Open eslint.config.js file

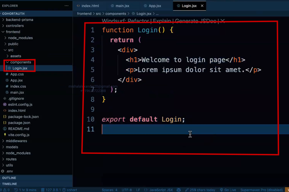pos(20,105)
